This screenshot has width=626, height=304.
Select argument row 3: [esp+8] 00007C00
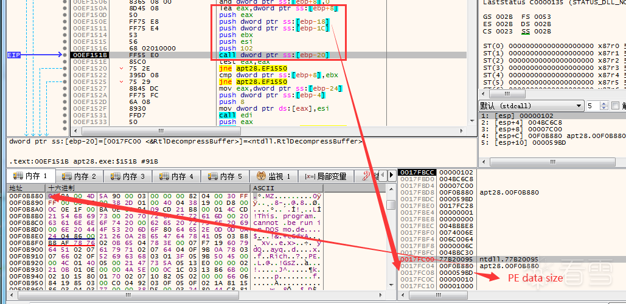point(552,130)
